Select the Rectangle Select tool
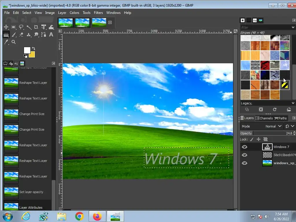 [x=13, y=27]
